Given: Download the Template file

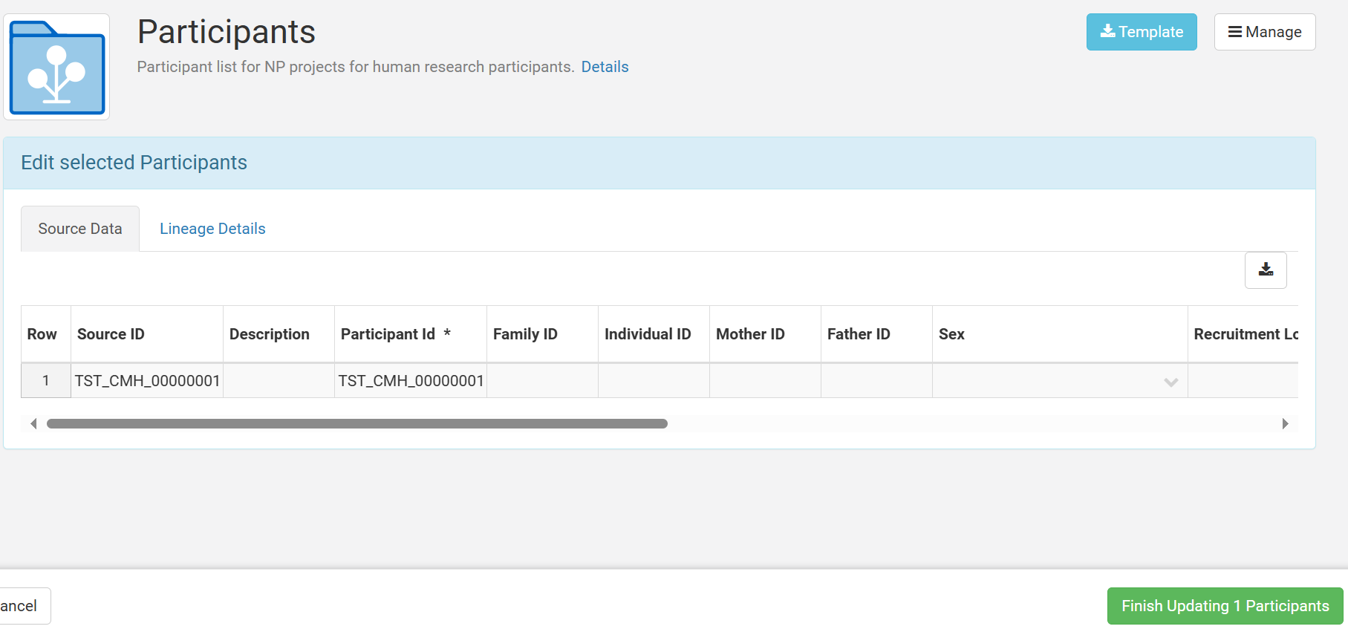Looking at the screenshot, I should coord(1141,32).
